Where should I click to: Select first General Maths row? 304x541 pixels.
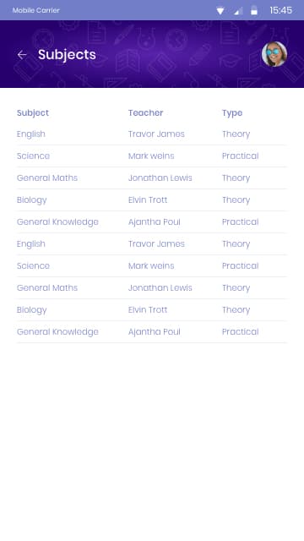152,178
